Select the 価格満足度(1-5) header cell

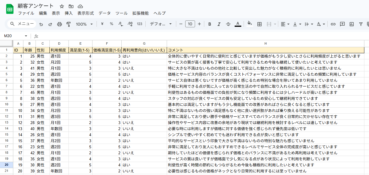coord(107,50)
